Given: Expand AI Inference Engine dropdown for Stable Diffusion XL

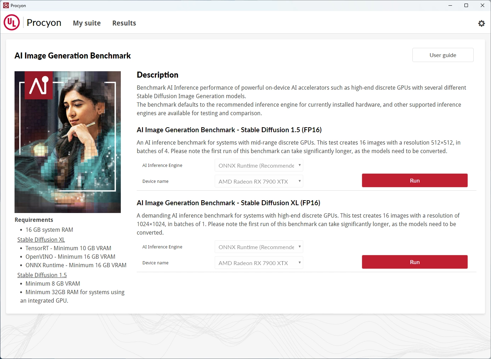Looking at the screenshot, I should coord(259,247).
